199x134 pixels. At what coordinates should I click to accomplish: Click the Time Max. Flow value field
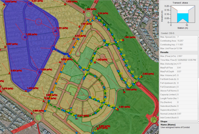pos(187,60)
